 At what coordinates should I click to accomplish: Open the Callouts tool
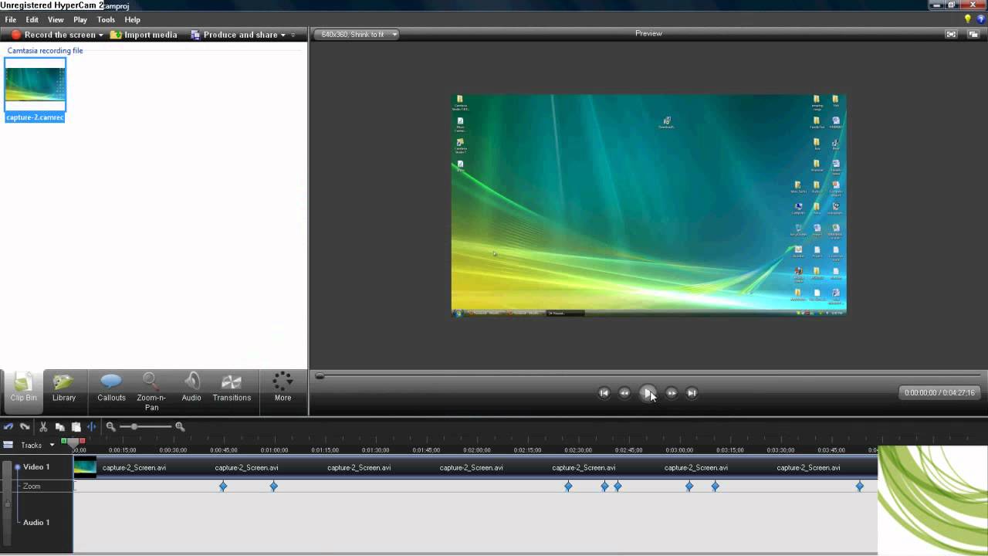click(111, 388)
